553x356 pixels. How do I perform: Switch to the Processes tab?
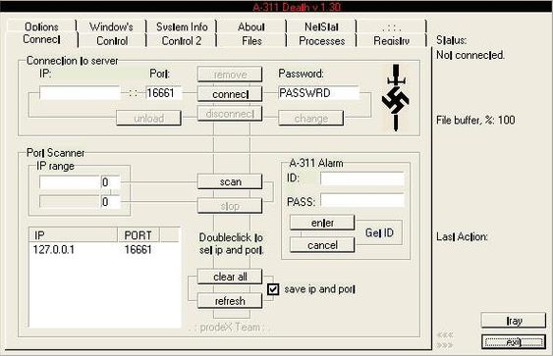coord(321,41)
